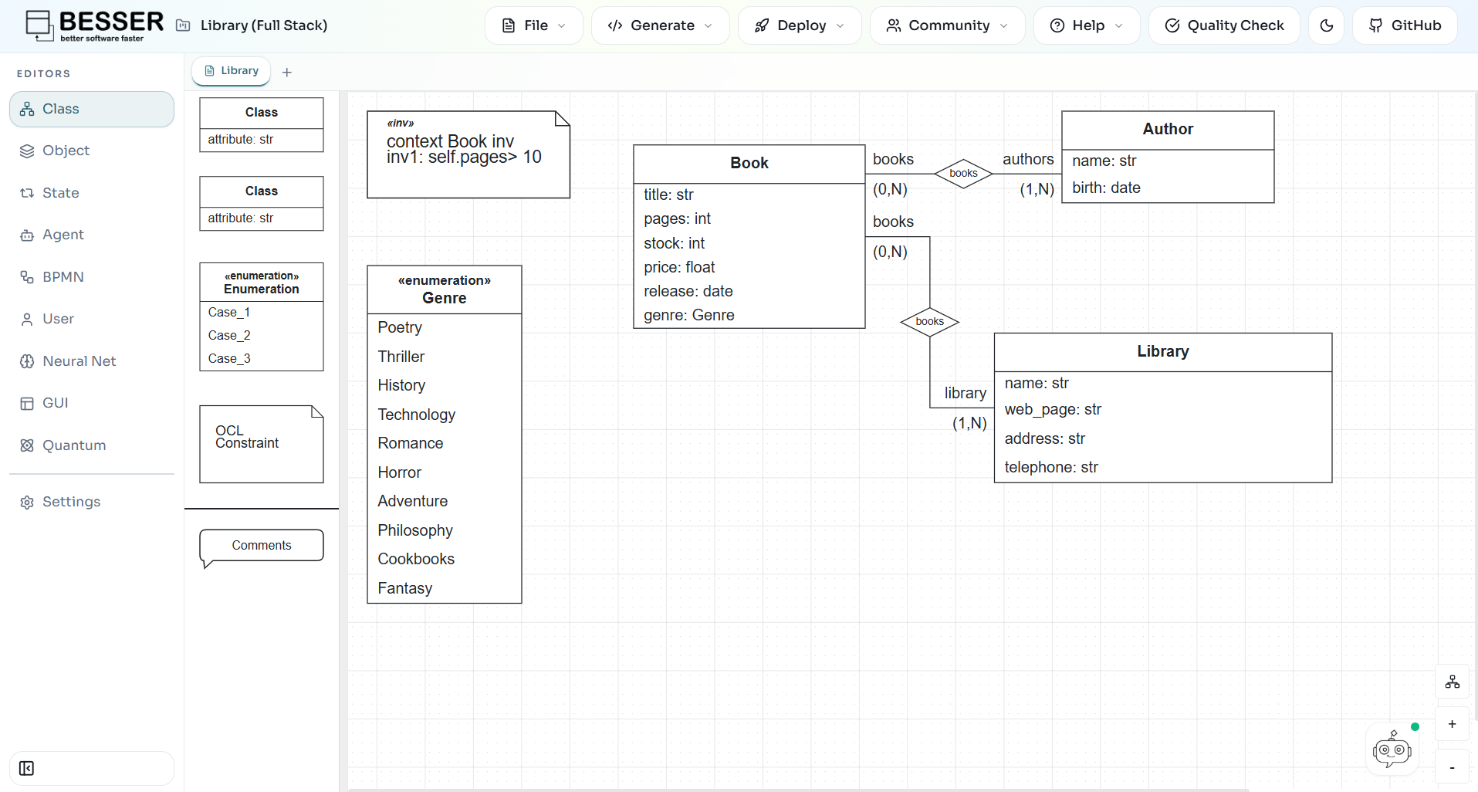The image size is (1478, 792).
Task: Expand the Help menu
Action: click(x=1087, y=25)
